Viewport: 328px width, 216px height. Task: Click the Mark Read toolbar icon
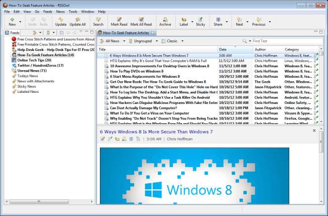point(119,20)
